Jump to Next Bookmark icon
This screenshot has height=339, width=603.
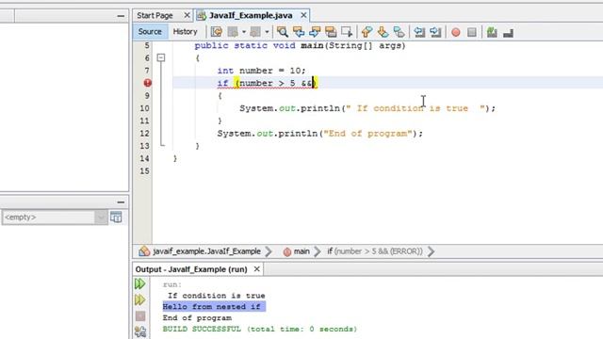(383, 32)
